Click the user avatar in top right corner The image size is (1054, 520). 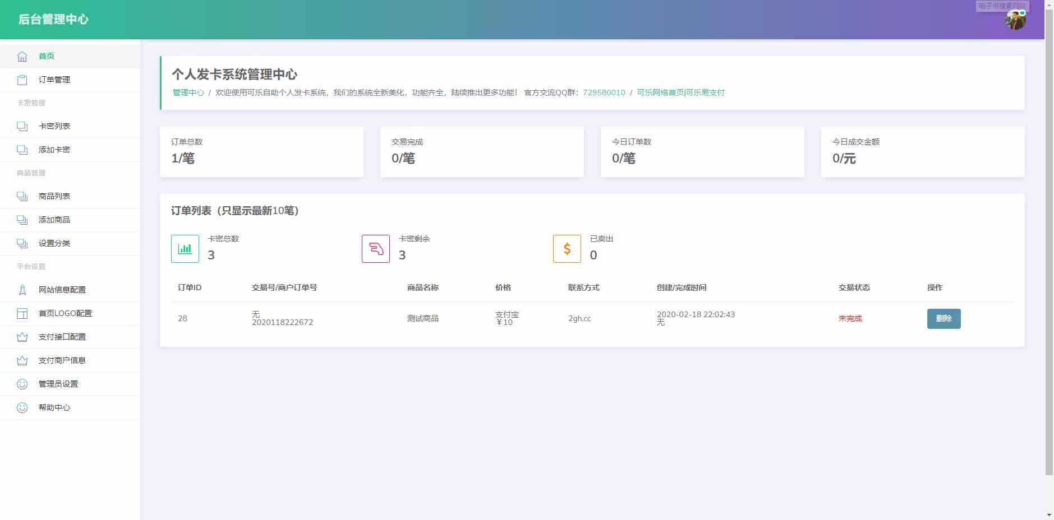[1016, 20]
